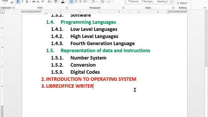Center the text
The image size is (208, 117).
pos(76,1)
